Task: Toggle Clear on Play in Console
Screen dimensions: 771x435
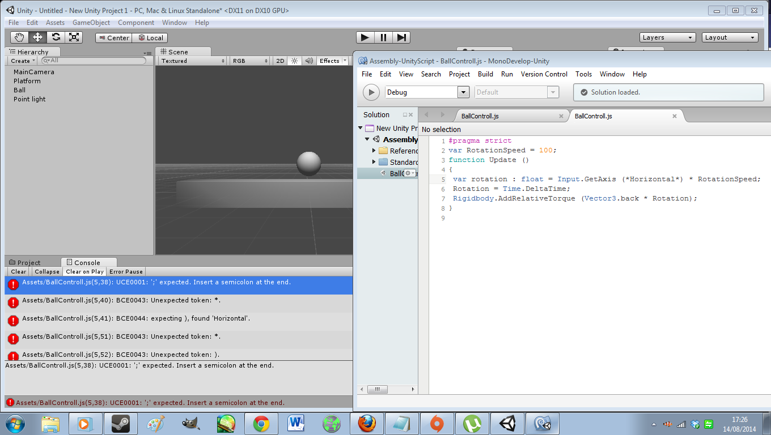Action: (84, 271)
